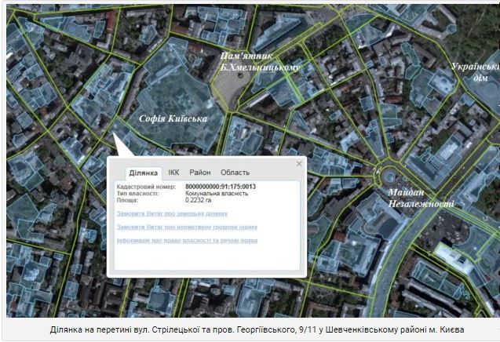The height and width of the screenshot is (342, 500).
Task: Click the 0.2232 га area value
Action: [198, 200]
